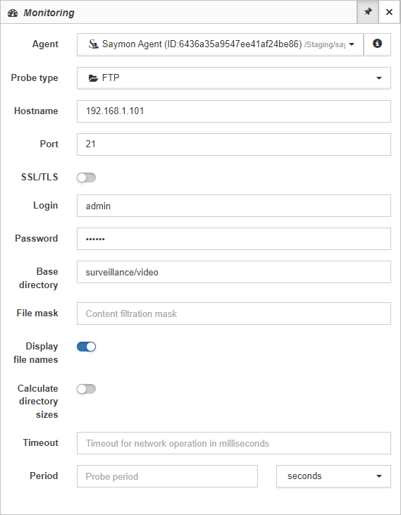The image size is (401, 515).
Task: Open the seconds period unit dropdown
Action: [x=333, y=476]
